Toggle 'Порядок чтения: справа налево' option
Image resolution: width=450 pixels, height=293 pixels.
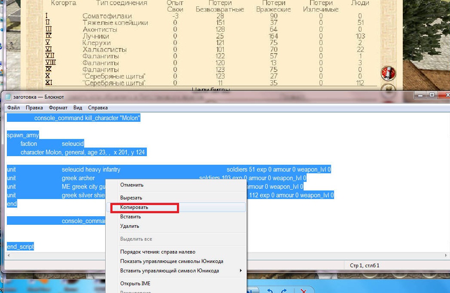click(158, 252)
